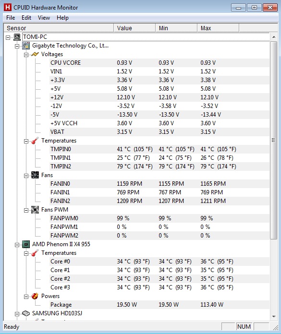
Task: Click the scrollbar down arrow
Action: click(274, 317)
